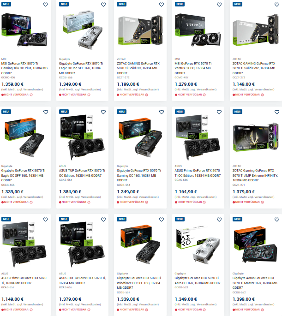Add MSI Gaming Trio OC Plus to wishlist
282x316 pixels.
(x=46, y=5)
